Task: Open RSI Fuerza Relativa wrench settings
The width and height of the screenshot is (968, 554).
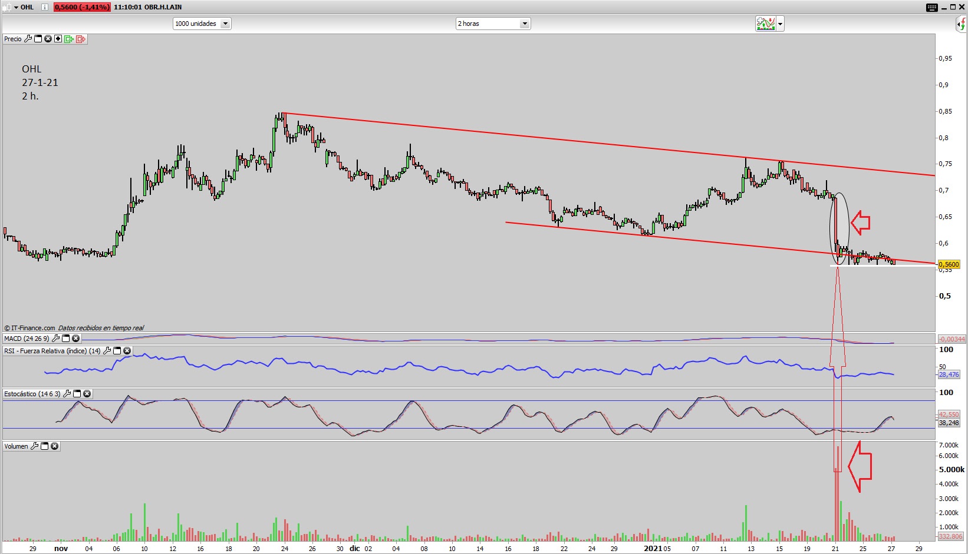Action: coord(107,351)
